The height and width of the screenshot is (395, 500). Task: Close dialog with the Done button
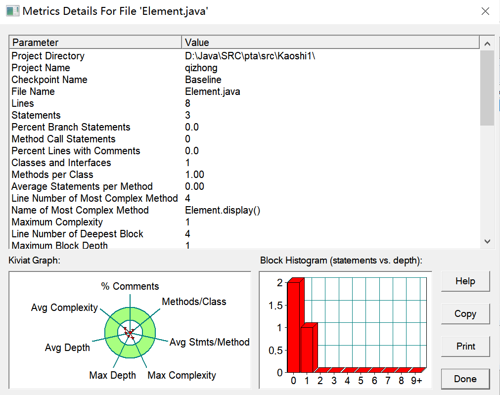(465, 379)
